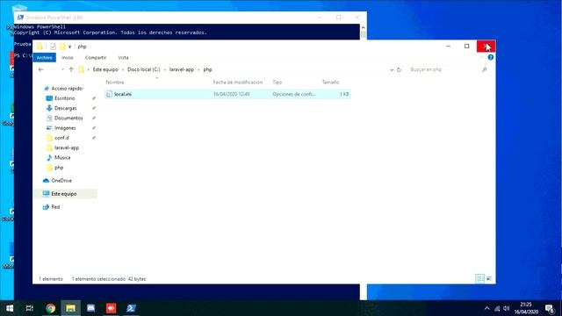Screen dimensions: 562x316
Task: Open the notification center icon
Action: (x=550, y=308)
